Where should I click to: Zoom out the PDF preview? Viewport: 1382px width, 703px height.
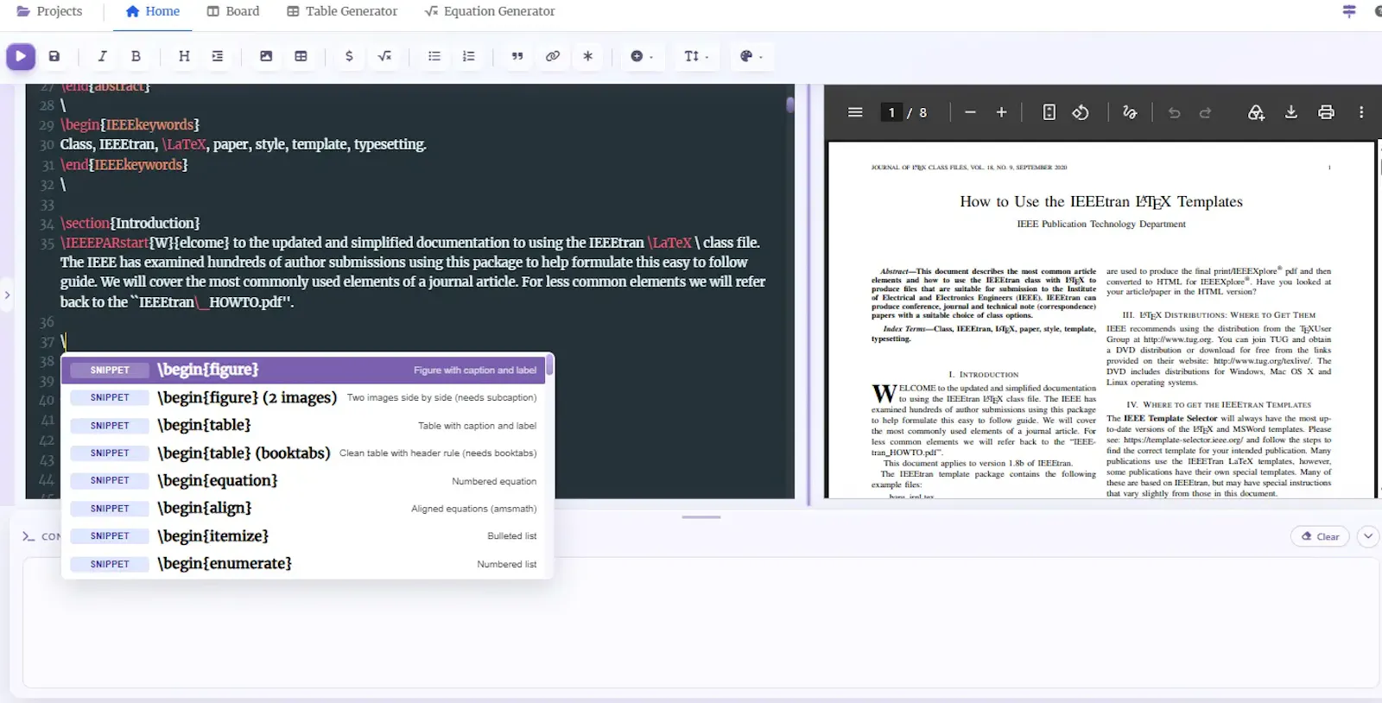pyautogui.click(x=970, y=112)
